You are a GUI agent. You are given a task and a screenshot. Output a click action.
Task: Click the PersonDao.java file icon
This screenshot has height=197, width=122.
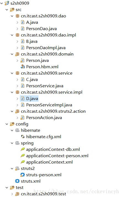pyautogui.click(x=23, y=29)
